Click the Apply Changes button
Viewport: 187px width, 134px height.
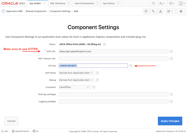[x=170, y=121]
